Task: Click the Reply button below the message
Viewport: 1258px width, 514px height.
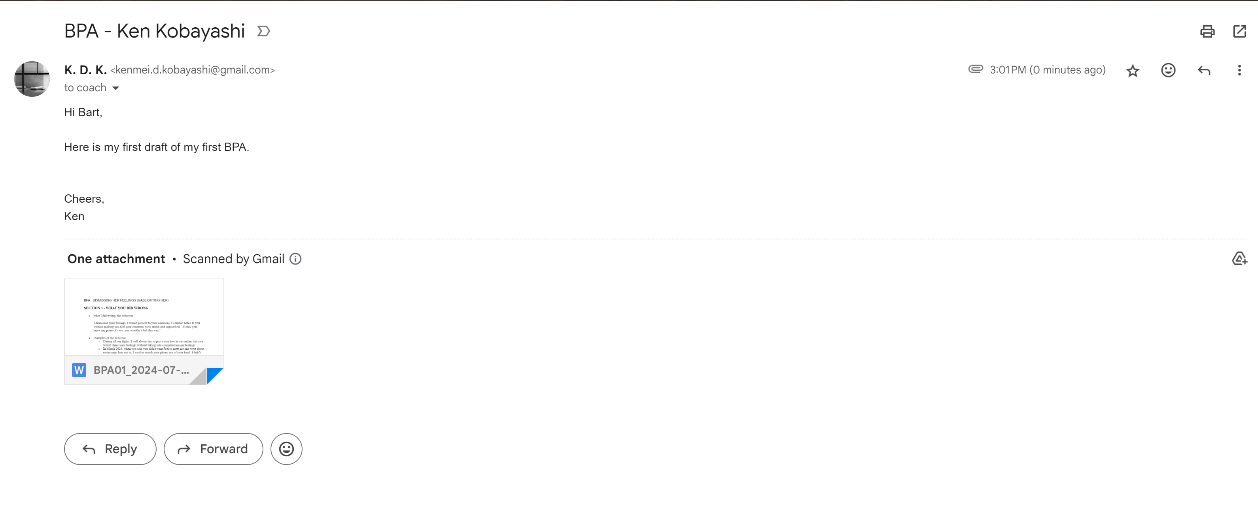Action: tap(110, 449)
